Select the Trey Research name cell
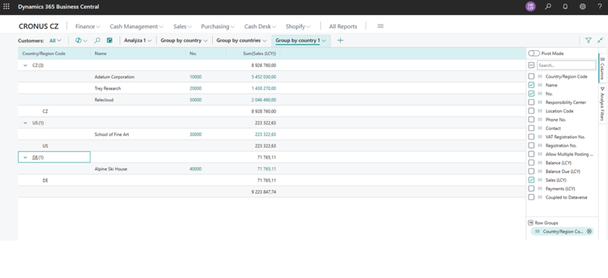 click(107, 88)
